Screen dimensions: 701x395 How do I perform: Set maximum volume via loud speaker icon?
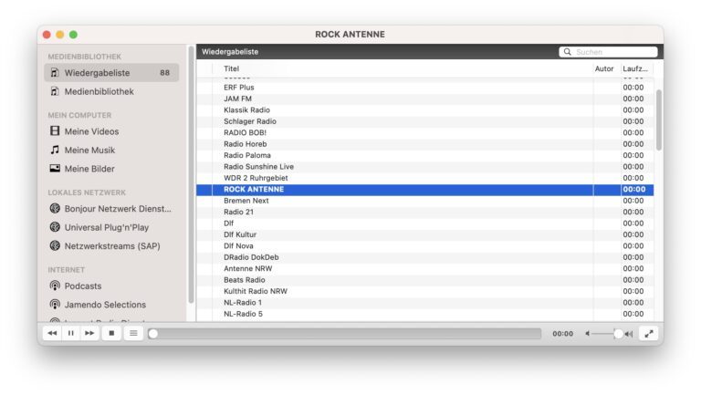[x=629, y=334]
